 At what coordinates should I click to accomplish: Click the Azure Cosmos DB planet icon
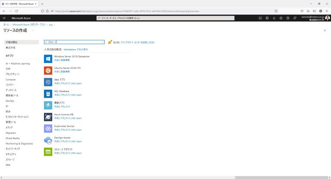pyautogui.click(x=48, y=116)
